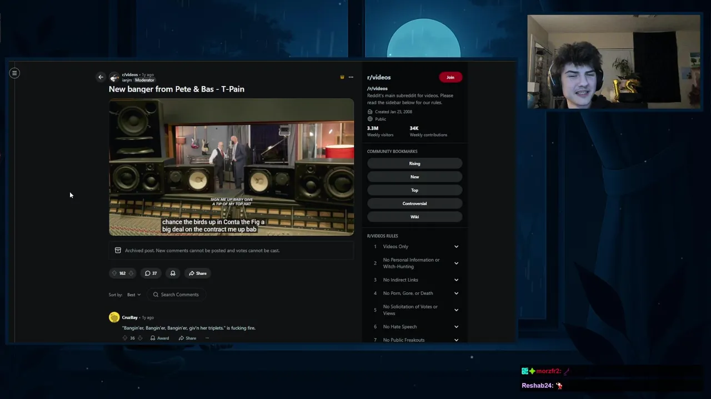711x399 pixels.
Task: Click the cake icon beside creation date
Action: point(370,112)
